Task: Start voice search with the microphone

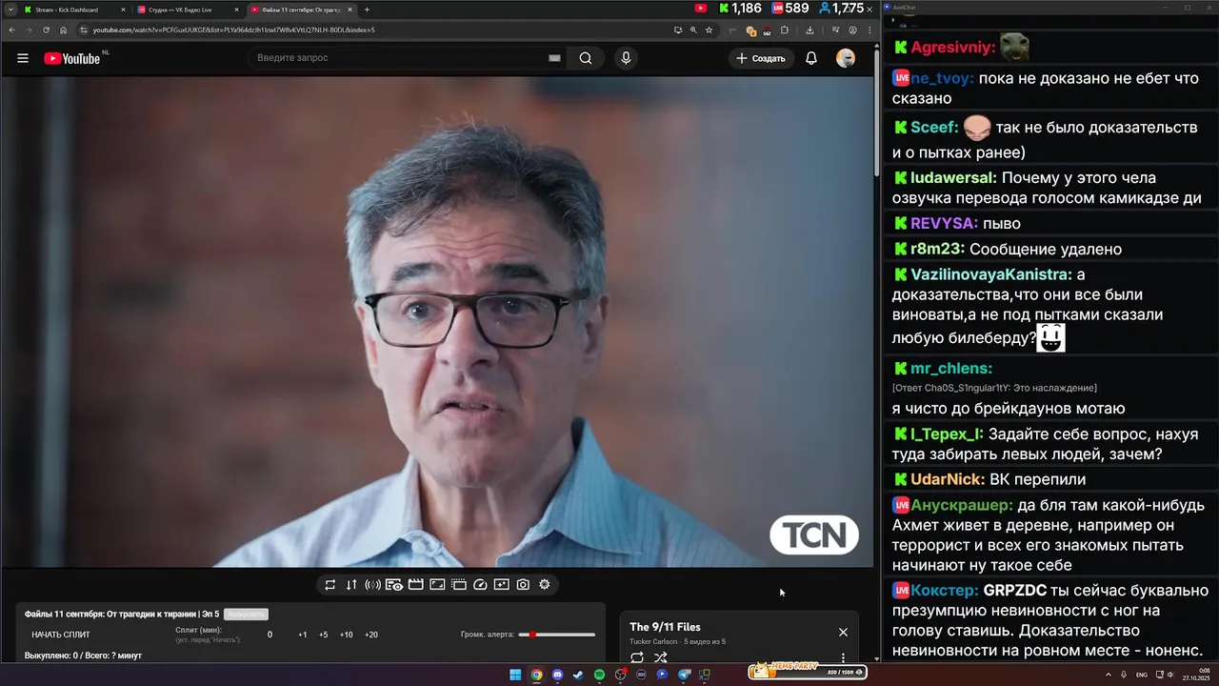Action: [x=626, y=58]
